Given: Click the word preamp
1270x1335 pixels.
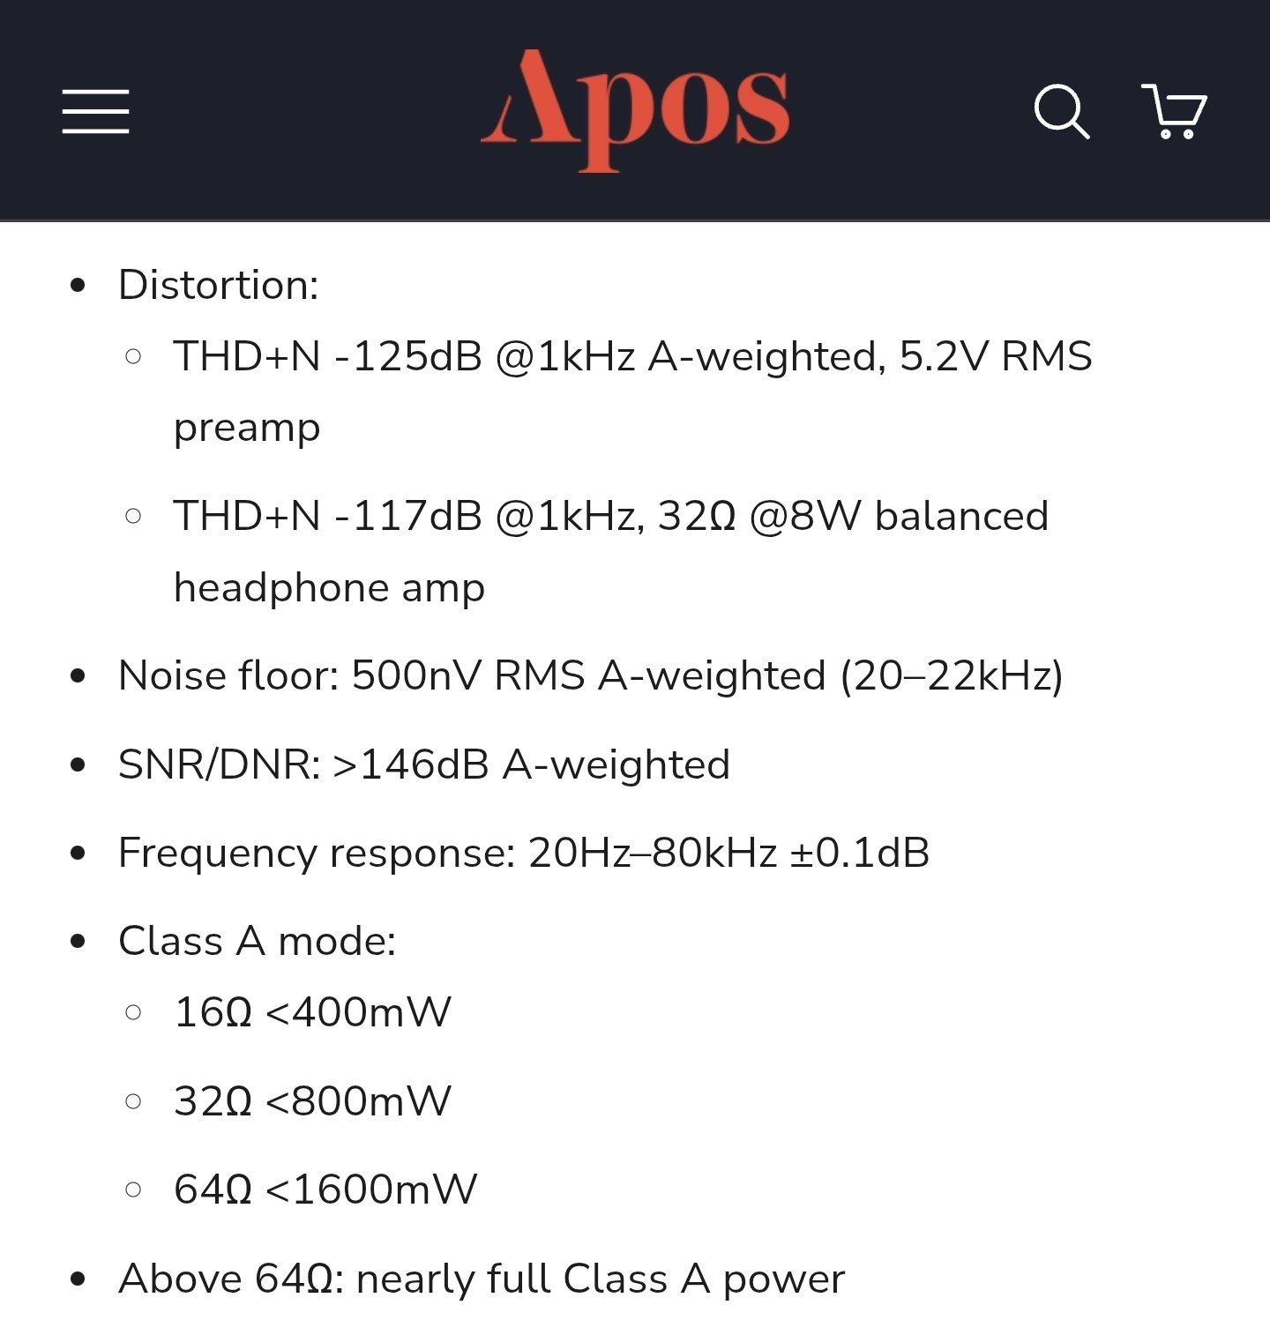Looking at the screenshot, I should [247, 428].
